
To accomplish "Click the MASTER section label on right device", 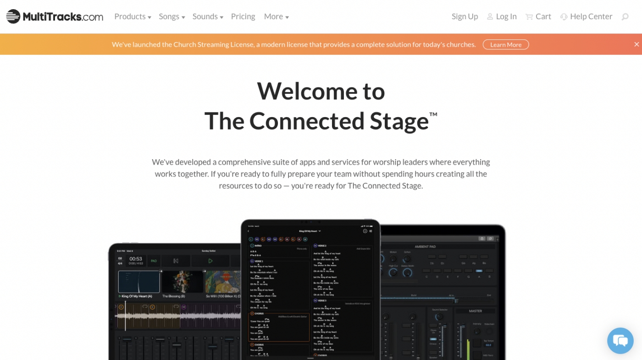I will 476,311.
